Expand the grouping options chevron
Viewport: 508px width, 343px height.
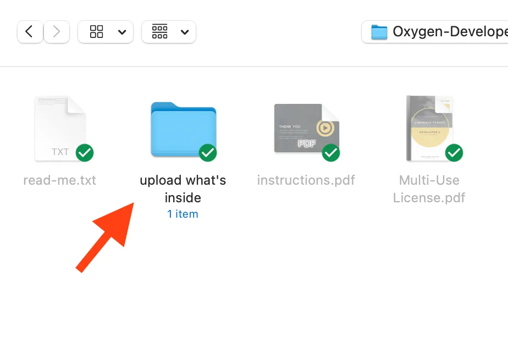pyautogui.click(x=185, y=32)
